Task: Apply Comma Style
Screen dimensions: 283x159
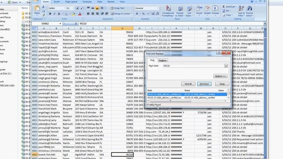Action: pyautogui.click(x=148, y=14)
